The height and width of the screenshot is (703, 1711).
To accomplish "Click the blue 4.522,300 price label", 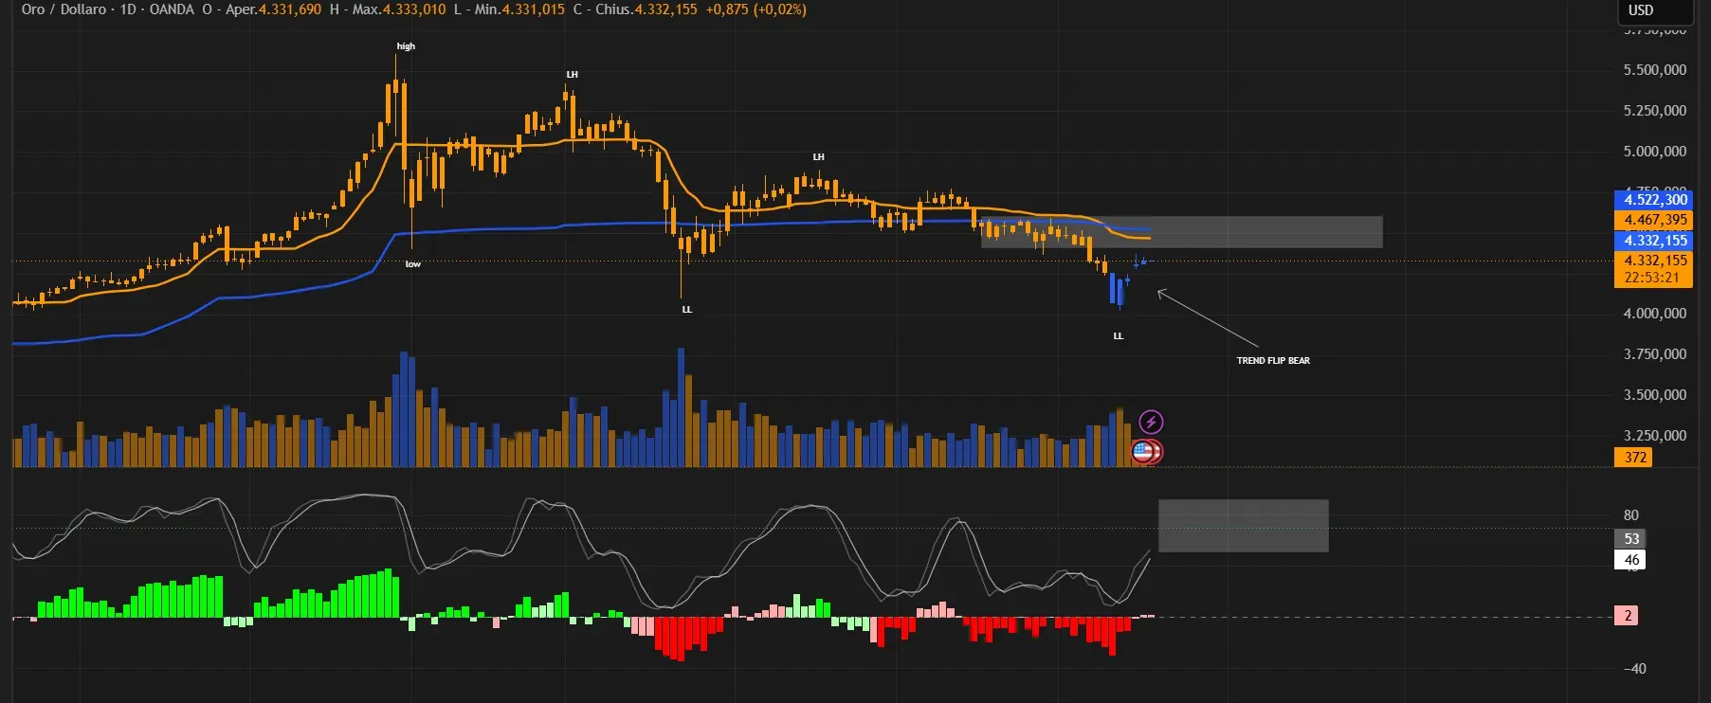I will click(1653, 200).
